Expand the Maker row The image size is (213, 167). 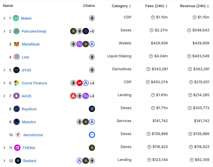4,18
